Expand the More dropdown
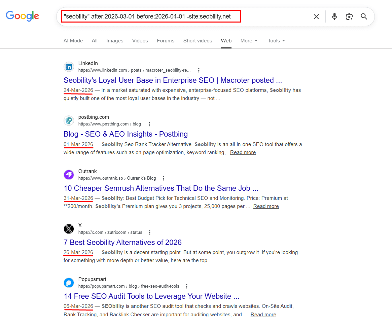The height and width of the screenshot is (325, 392). tap(249, 41)
